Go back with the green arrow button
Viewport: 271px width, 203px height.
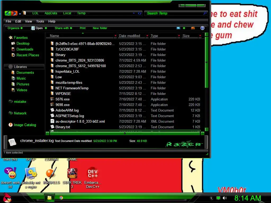tap(8, 13)
